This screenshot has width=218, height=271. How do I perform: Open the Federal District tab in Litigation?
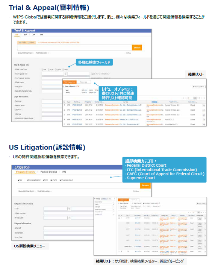click(49, 172)
